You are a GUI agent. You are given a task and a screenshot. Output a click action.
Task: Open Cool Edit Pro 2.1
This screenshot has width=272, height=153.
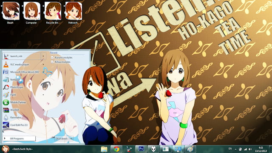point(24,125)
